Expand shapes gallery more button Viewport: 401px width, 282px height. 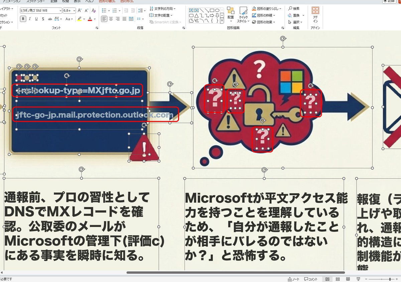tap(222, 21)
